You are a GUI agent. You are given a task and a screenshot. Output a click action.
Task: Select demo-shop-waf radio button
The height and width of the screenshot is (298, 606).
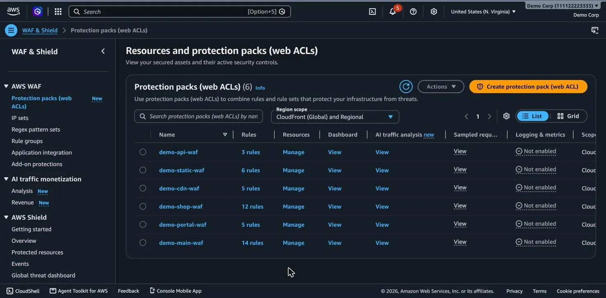(143, 206)
